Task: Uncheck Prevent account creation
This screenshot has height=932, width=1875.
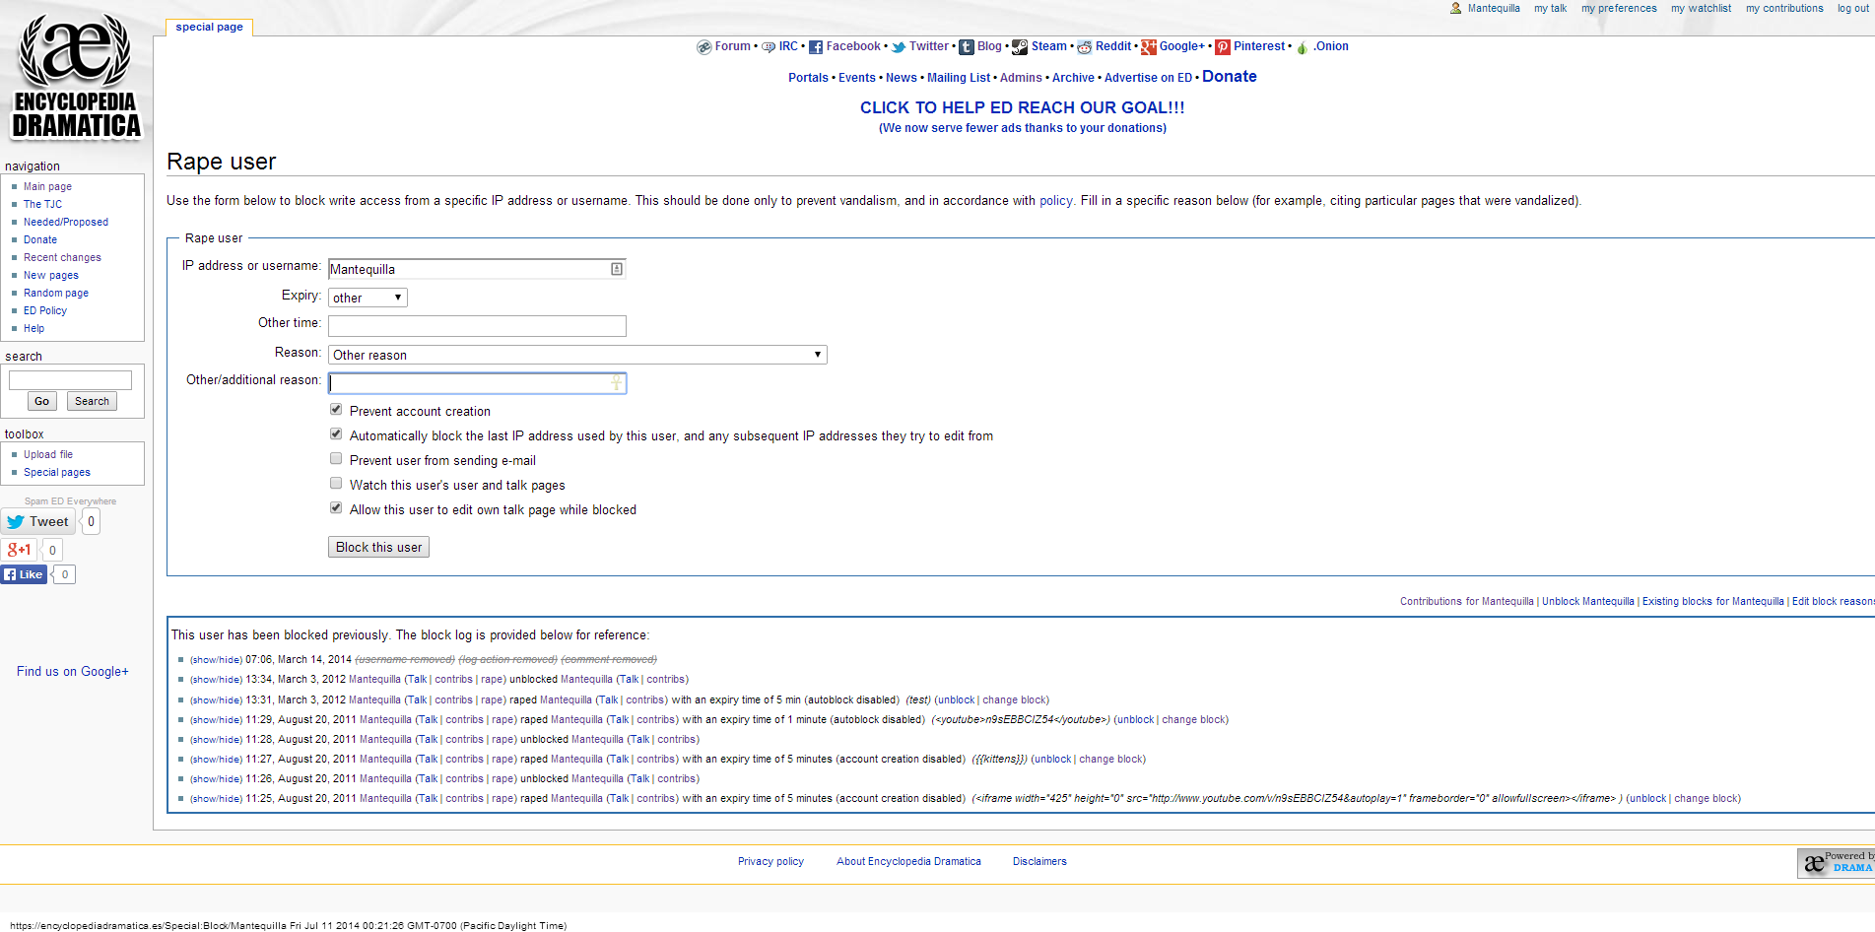Action: (336, 410)
